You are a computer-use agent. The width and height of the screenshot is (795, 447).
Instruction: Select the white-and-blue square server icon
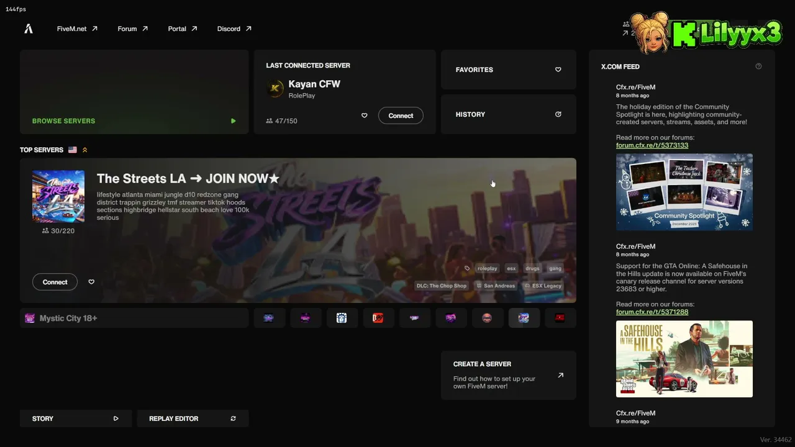342,318
